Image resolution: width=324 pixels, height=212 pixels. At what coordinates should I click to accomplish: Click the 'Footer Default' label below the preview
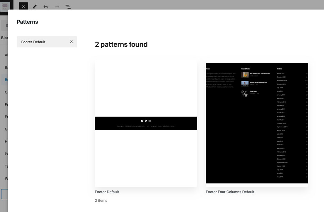point(107,192)
